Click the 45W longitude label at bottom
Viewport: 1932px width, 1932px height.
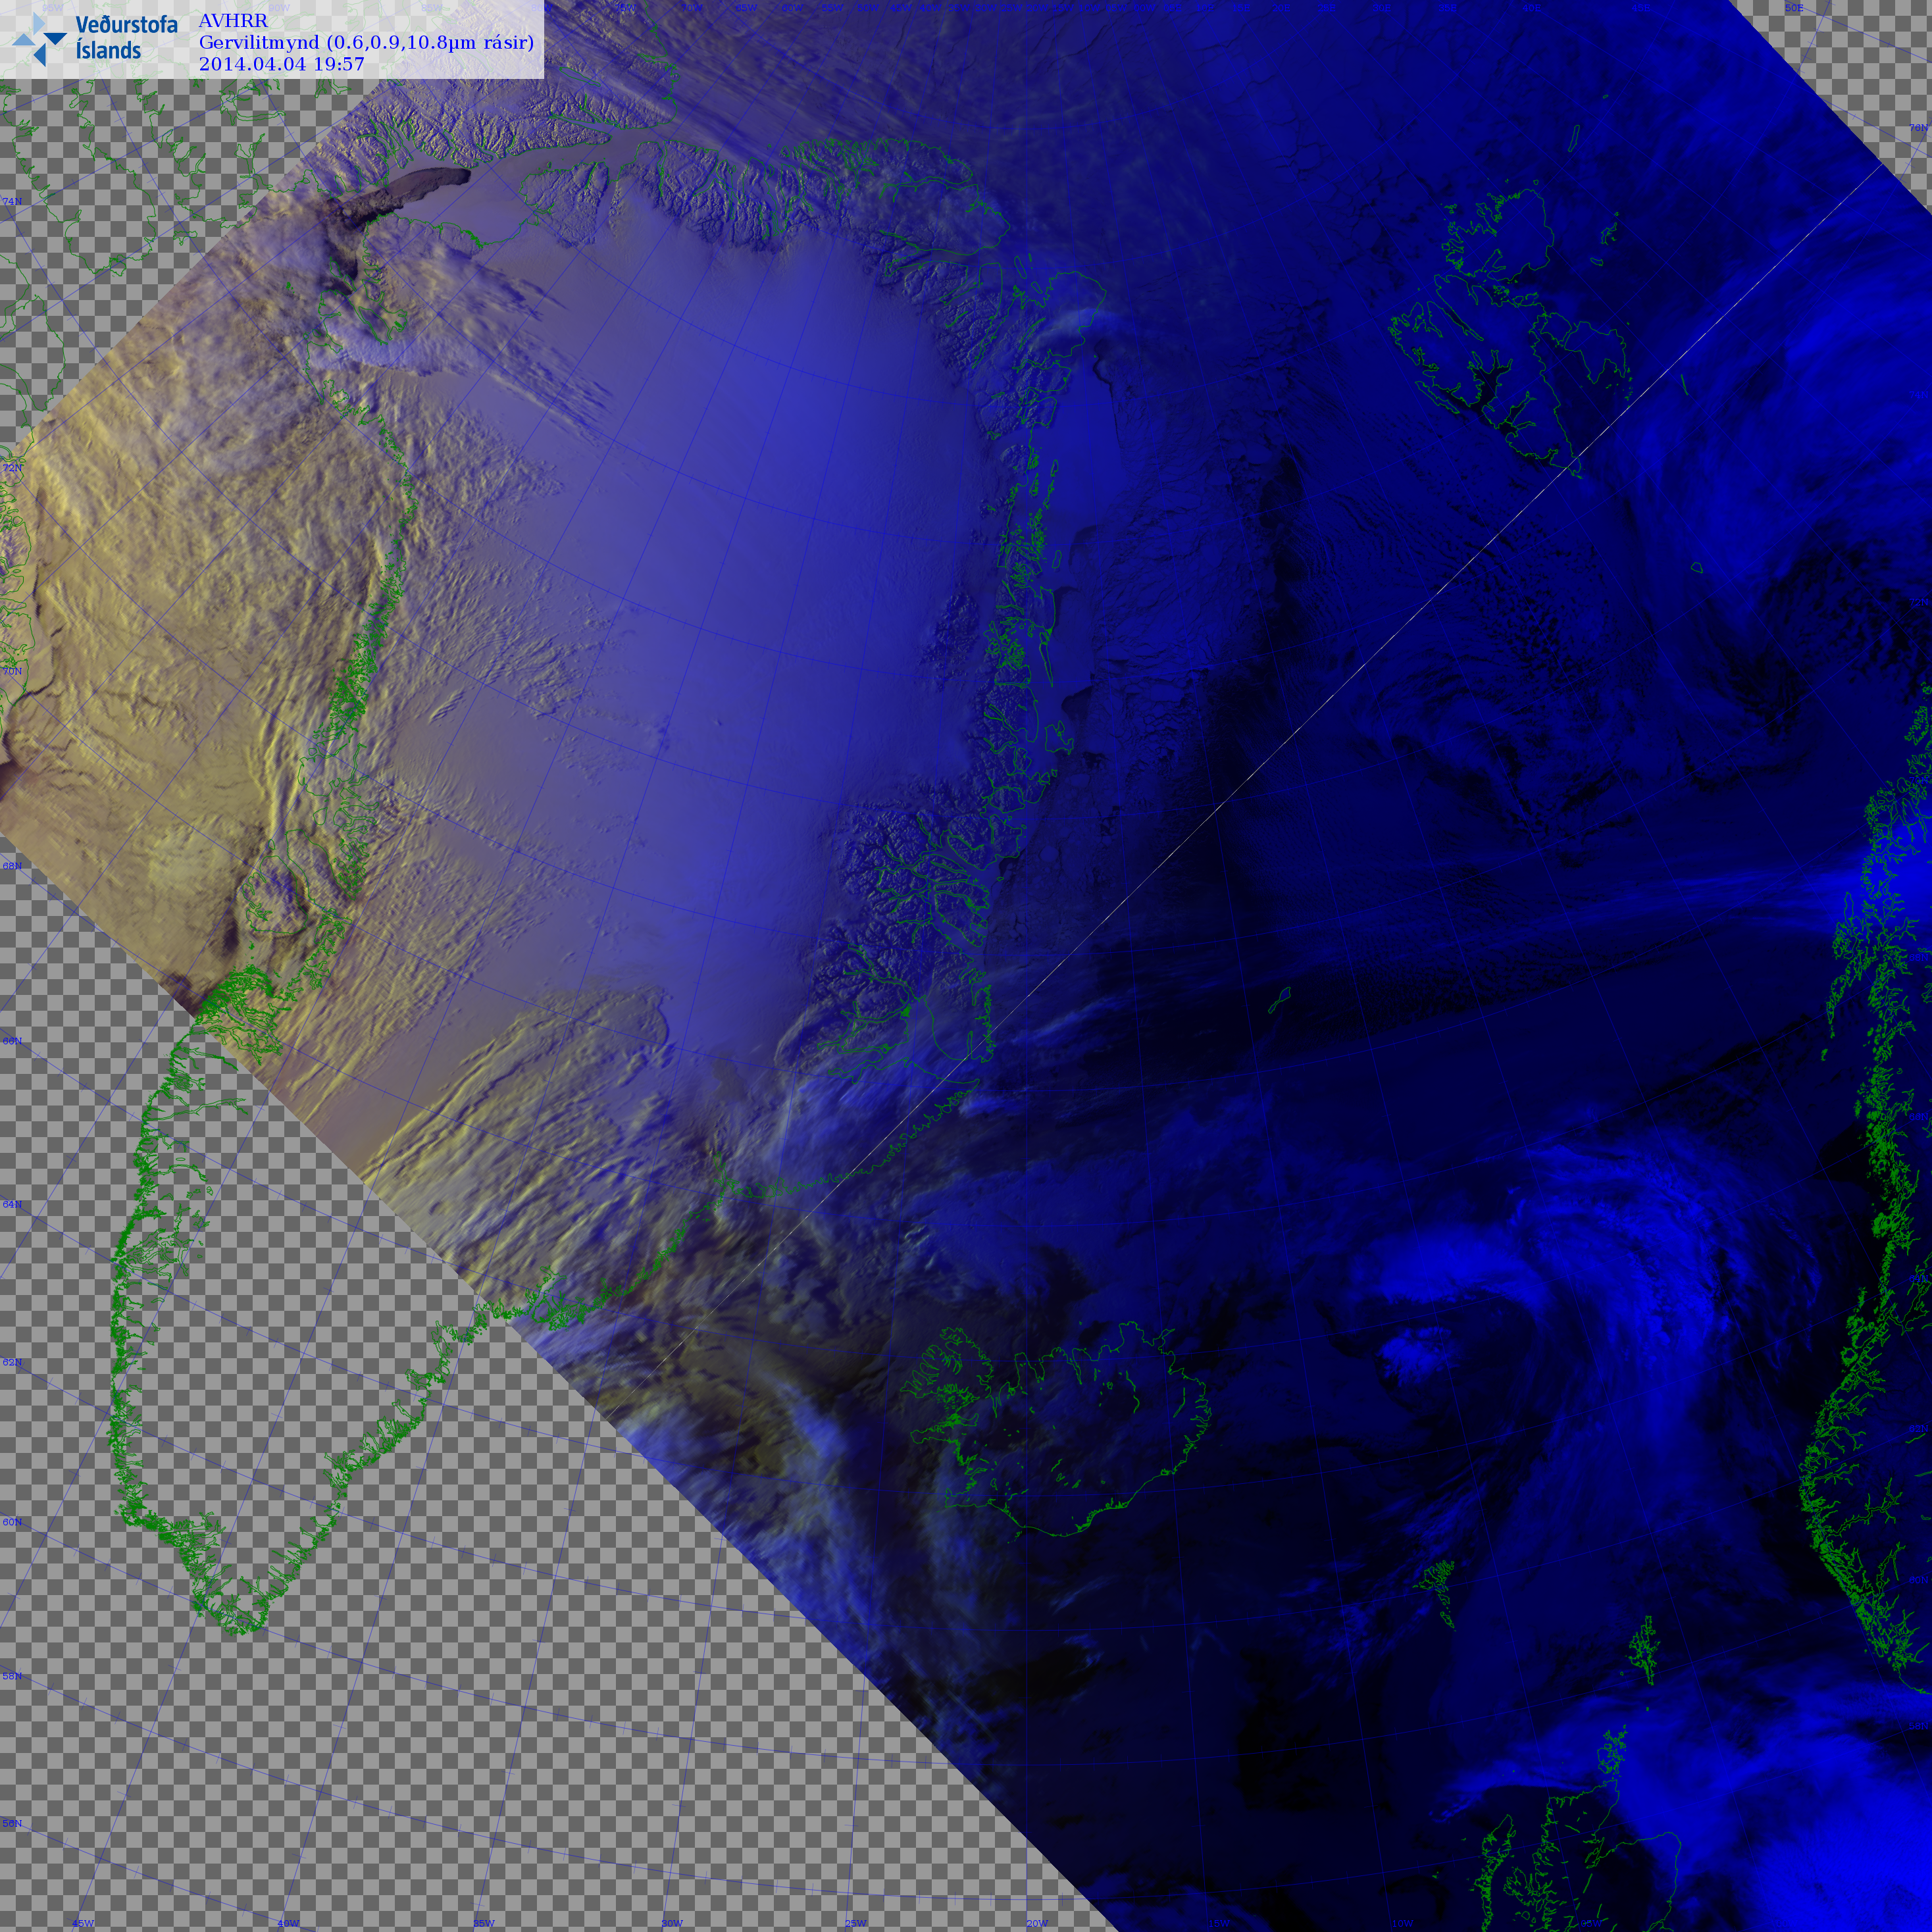[x=83, y=1923]
